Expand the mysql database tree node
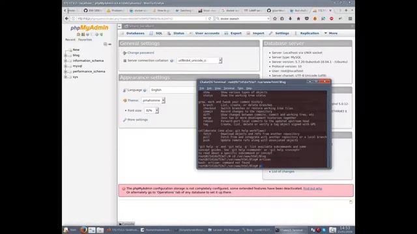The height and width of the screenshot is (234, 417). pos(66,66)
